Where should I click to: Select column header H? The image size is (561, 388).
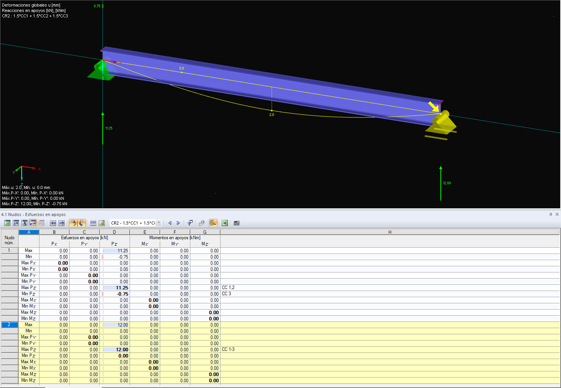(390, 232)
